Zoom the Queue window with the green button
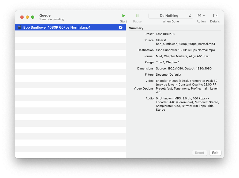Viewport: 239px width, 178px height. (x=33, y=17)
